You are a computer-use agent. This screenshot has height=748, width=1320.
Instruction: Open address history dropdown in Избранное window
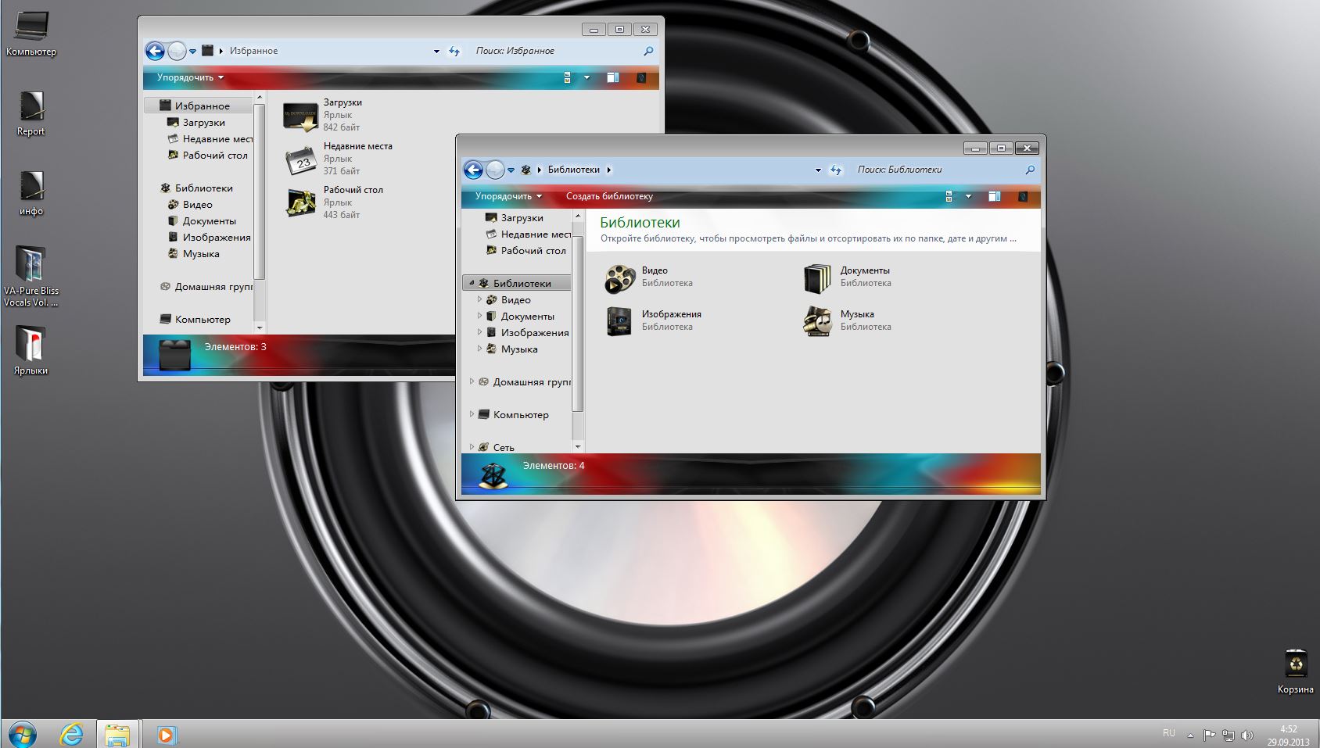[436, 52]
